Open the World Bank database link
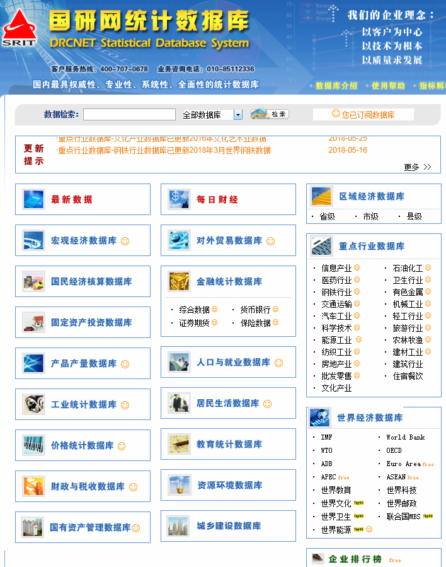Image resolution: width=446 pixels, height=567 pixels. 405,437
